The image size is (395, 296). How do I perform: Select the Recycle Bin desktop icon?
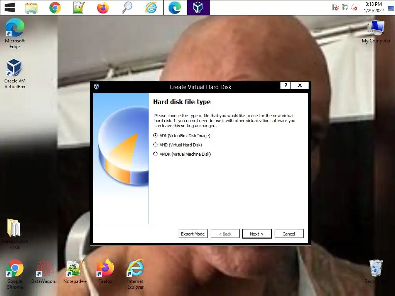[376, 272]
